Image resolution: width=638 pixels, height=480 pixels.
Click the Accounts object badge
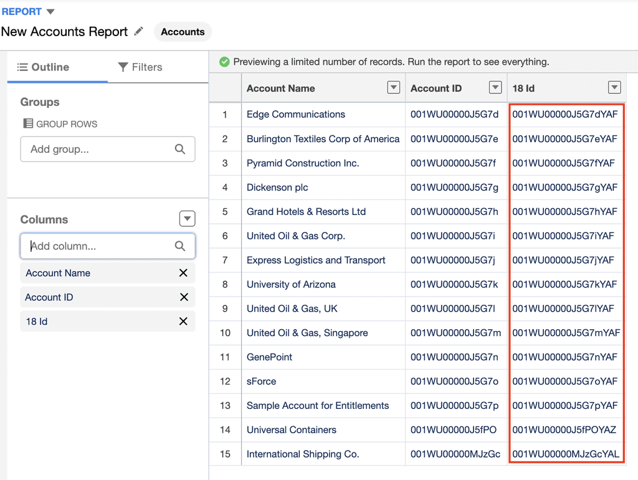(x=182, y=31)
